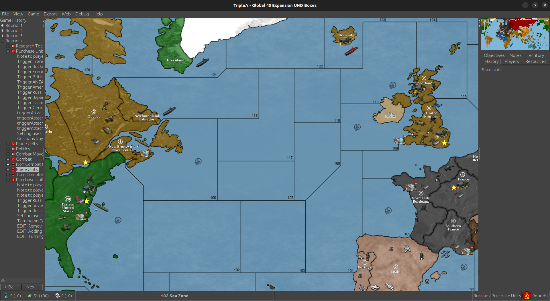
Task: Select the British fighter stack of two
Action: coord(415,132)
